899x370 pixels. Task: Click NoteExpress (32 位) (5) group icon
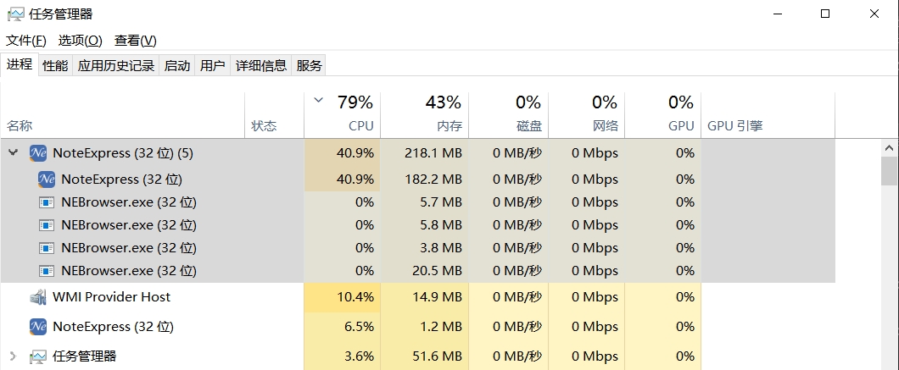38,153
